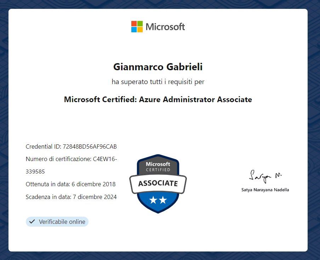Click the Microsoft Certified Associate badge

tap(158, 184)
